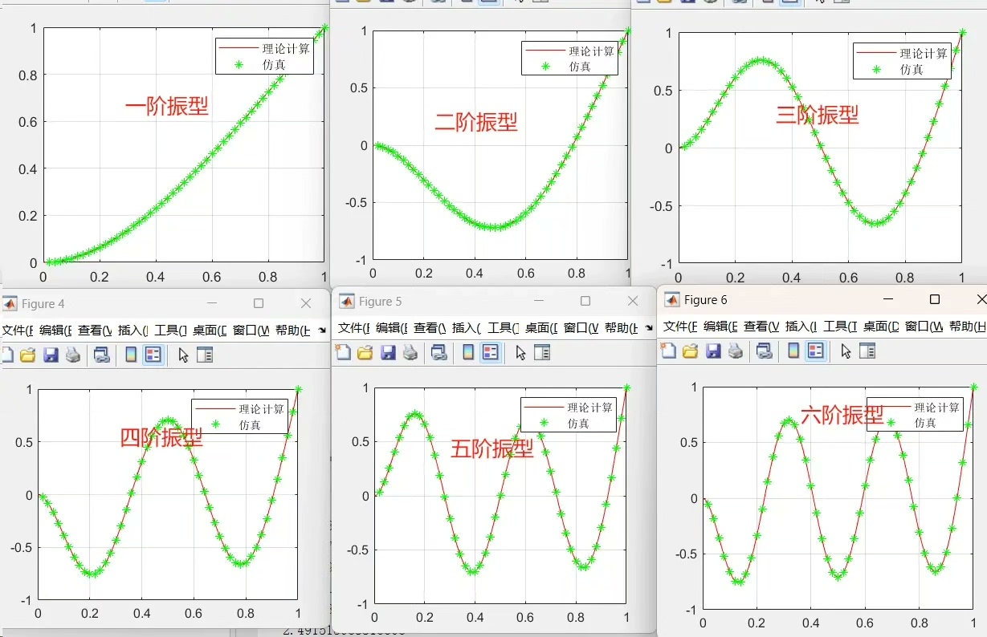Open 编辑 menu in Figure 6
This screenshot has width=987, height=637.
click(x=720, y=326)
